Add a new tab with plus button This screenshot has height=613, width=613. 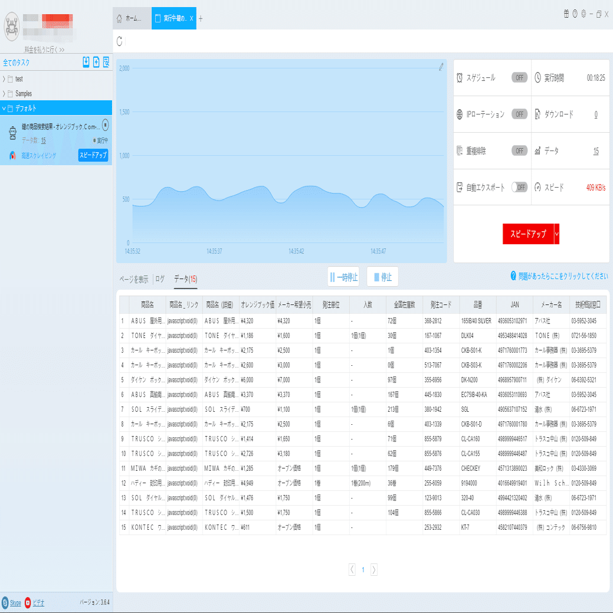tap(201, 18)
